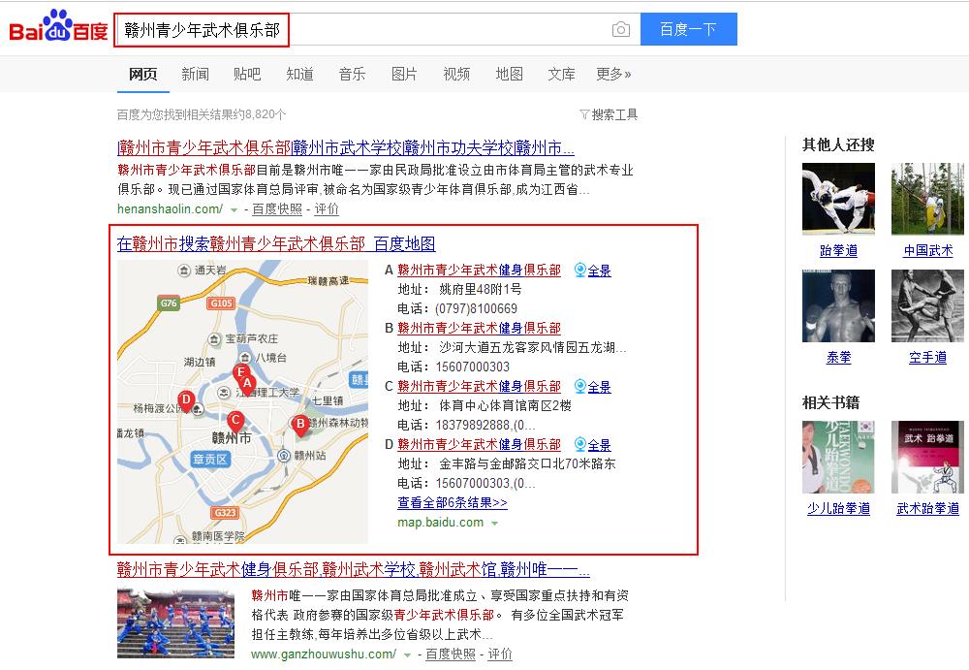Screen dimensions: 969x670
Task: Click 少儿跆拳道 book cover
Action: [838, 458]
